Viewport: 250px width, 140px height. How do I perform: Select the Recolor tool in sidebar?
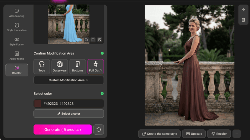(x=17, y=70)
